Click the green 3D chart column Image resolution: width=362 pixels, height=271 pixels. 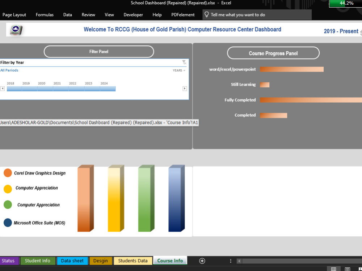146,198
